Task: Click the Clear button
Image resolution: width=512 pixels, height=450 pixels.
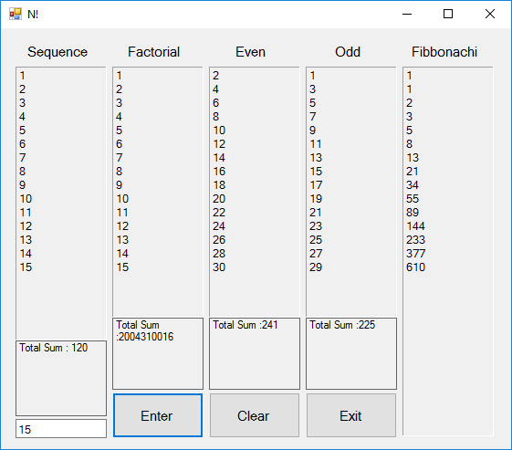Action: [255, 415]
